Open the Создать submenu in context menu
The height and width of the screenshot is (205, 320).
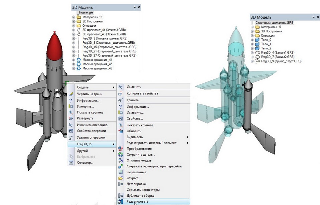(x=83, y=87)
